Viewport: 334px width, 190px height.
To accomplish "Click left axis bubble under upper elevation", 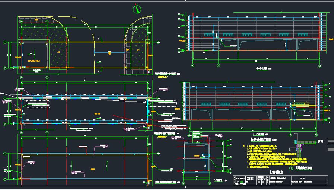I will (x=192, y=65).
